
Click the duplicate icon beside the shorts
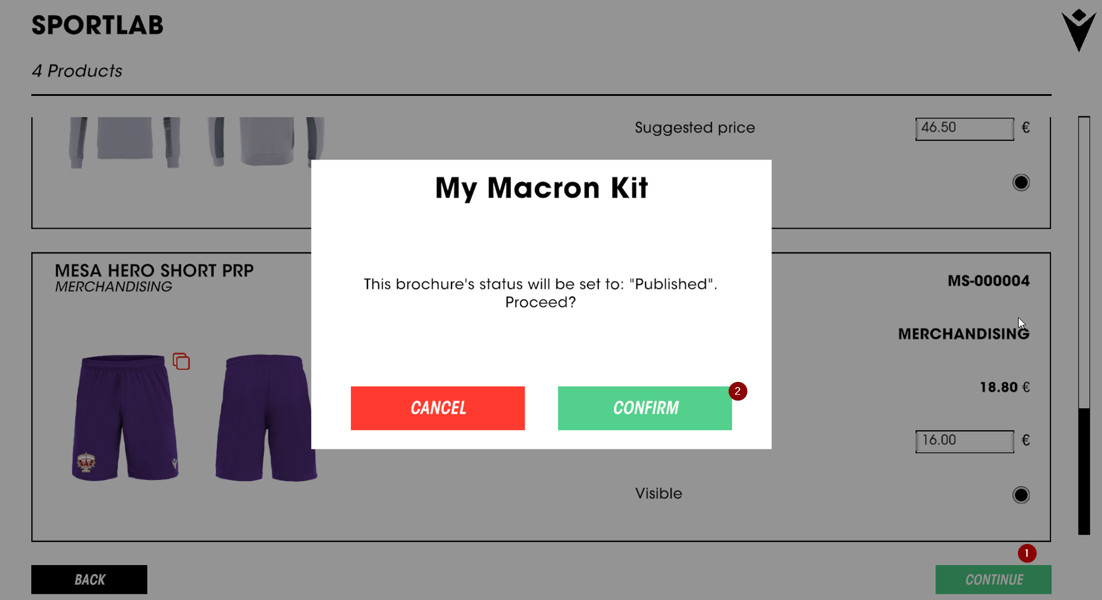click(181, 362)
